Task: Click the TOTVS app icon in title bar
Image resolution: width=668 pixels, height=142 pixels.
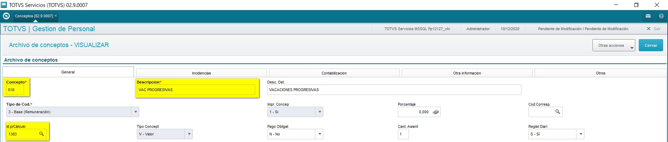Action: 4,5
